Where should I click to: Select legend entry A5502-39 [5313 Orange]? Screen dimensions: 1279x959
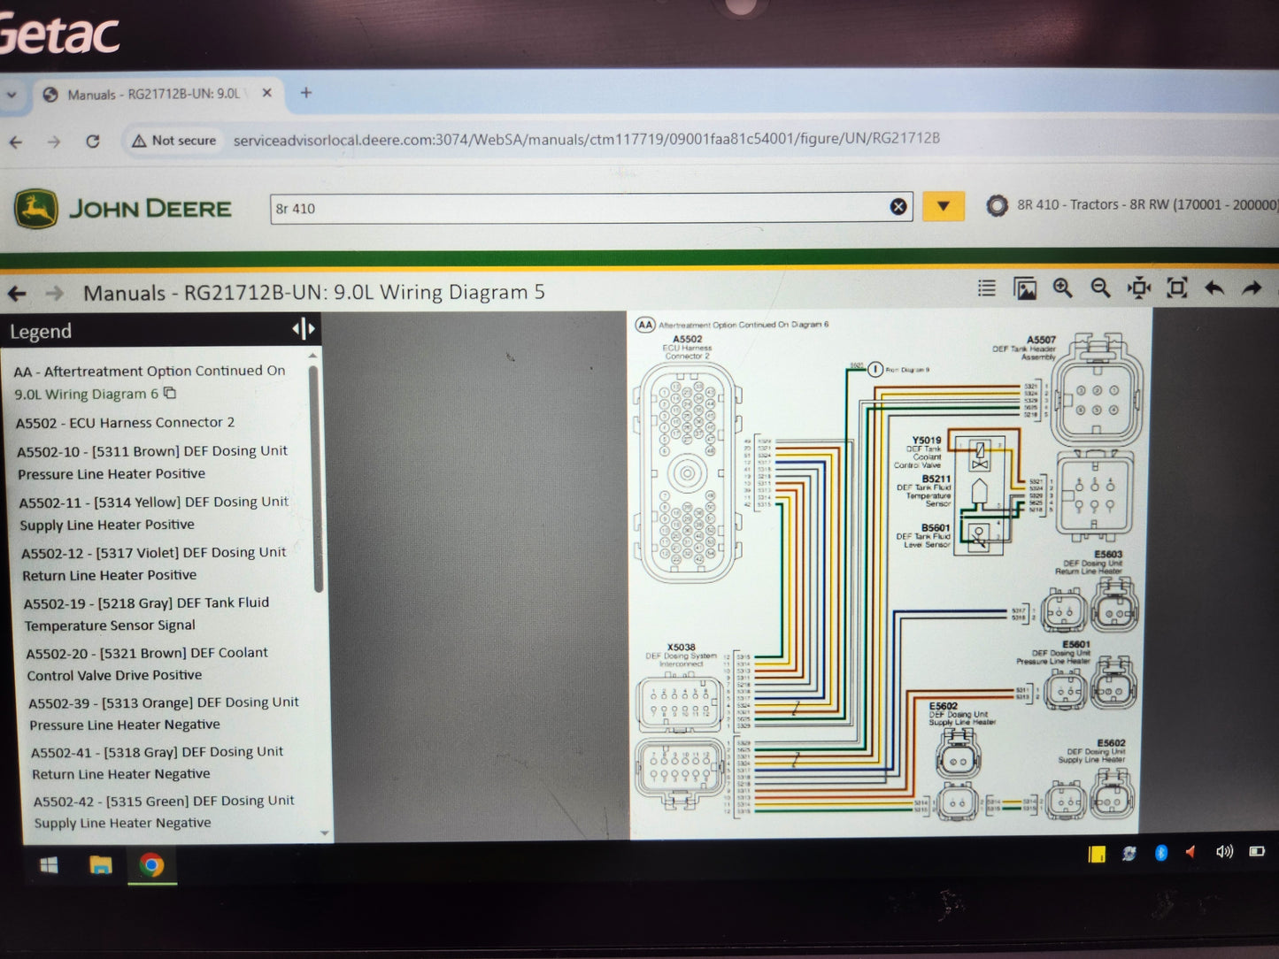[x=164, y=713]
